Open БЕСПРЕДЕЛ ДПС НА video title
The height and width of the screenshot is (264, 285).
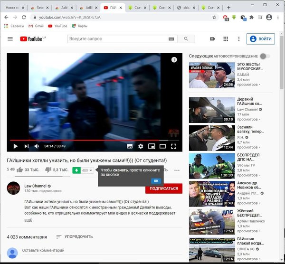pyautogui.click(x=248, y=157)
